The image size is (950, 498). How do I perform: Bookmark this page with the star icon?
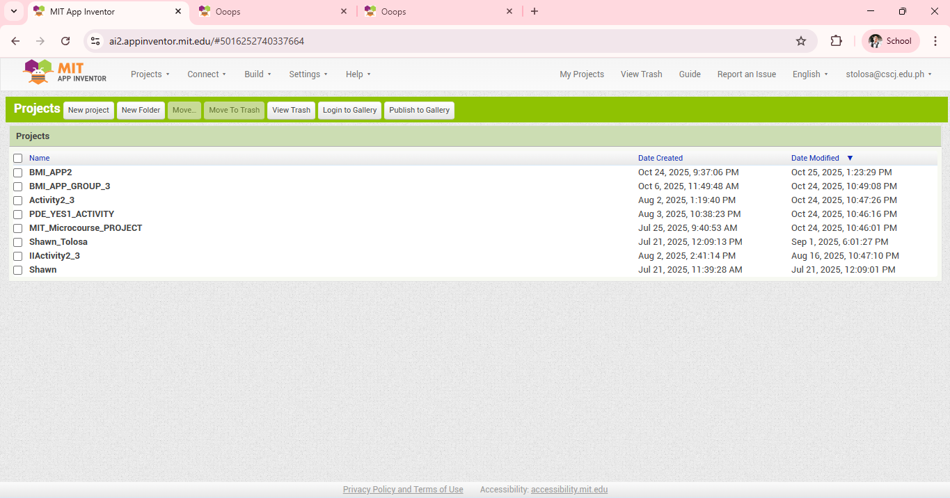(801, 41)
